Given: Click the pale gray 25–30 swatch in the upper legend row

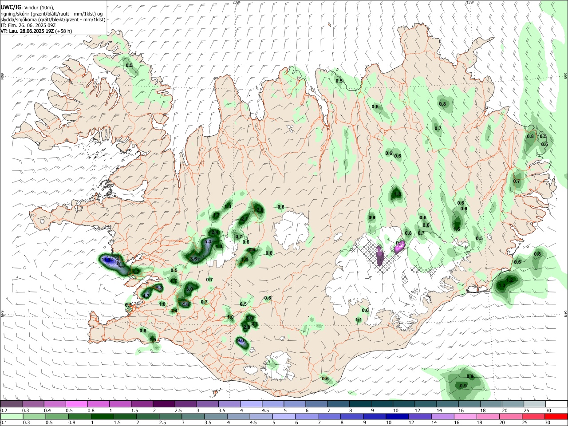Looking at the screenshot, I should 534,404.
